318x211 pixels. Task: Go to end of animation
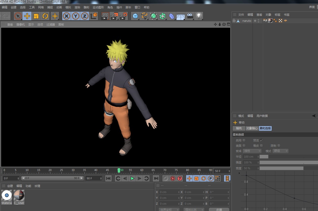[156, 178]
